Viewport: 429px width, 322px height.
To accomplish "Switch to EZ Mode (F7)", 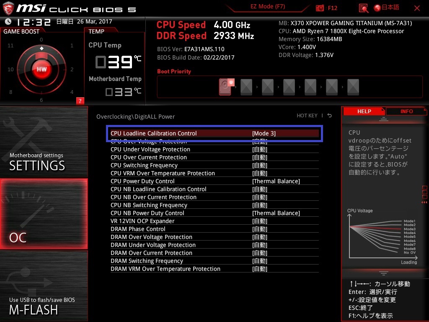I will click(x=268, y=7).
